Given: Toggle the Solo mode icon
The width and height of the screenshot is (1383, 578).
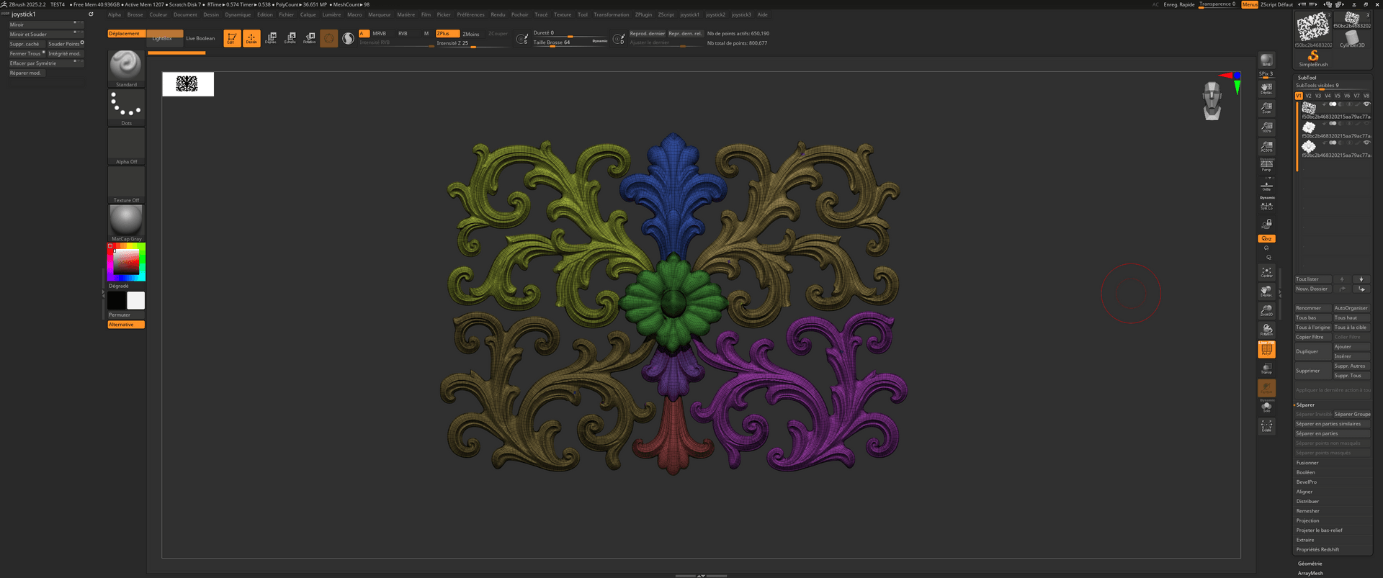Looking at the screenshot, I should [1266, 407].
